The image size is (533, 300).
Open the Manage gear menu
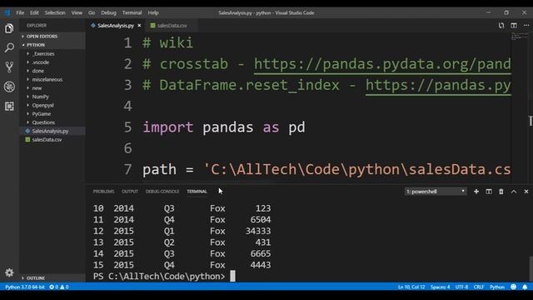(x=9, y=272)
